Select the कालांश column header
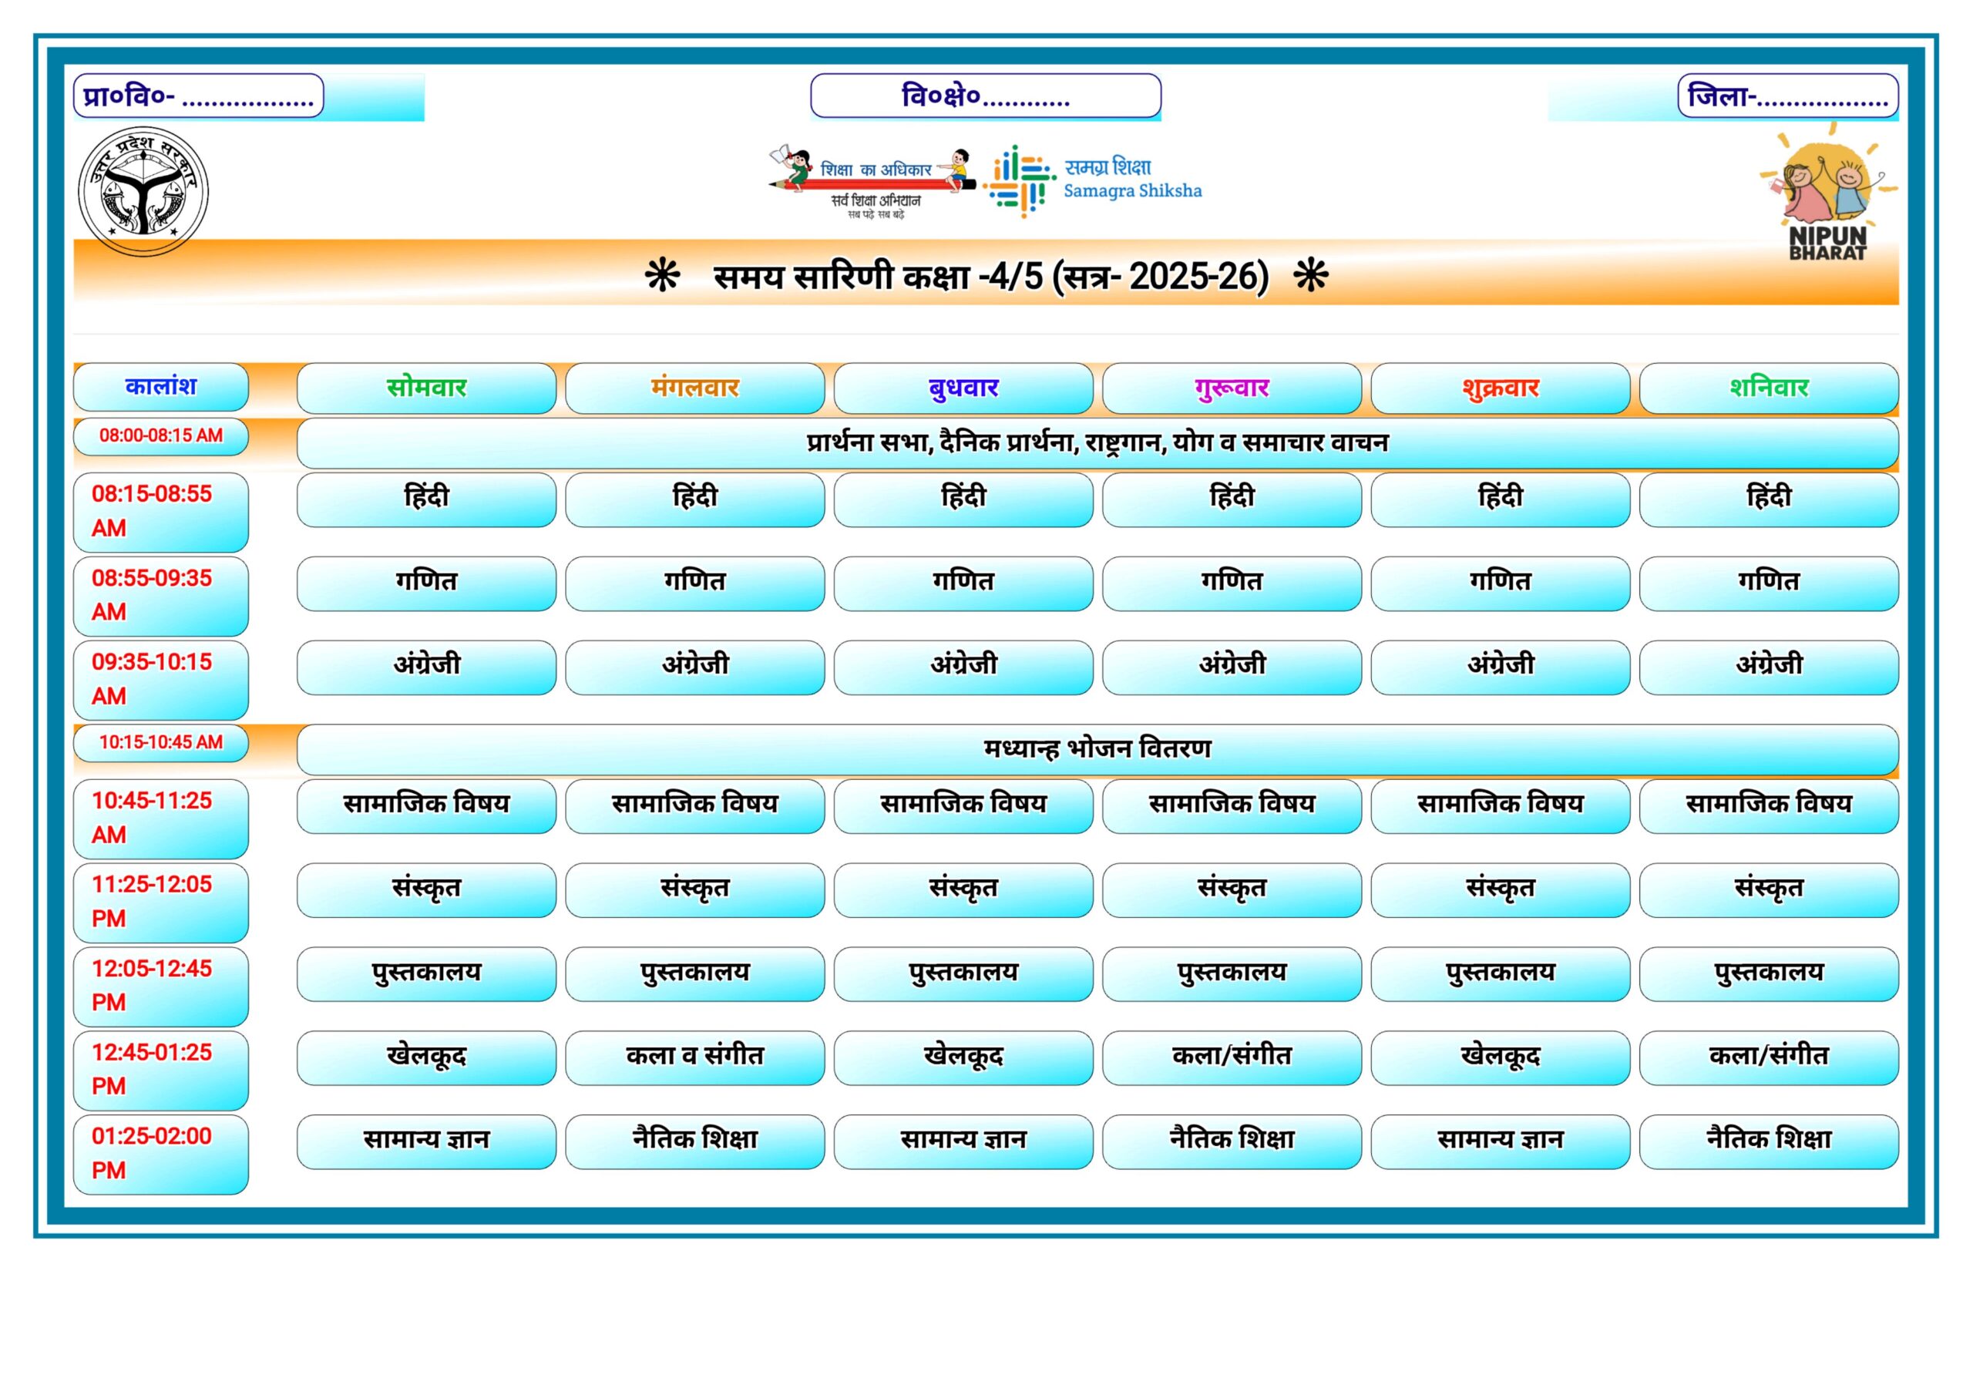Screen dimensions: 1973x1395 tap(161, 387)
